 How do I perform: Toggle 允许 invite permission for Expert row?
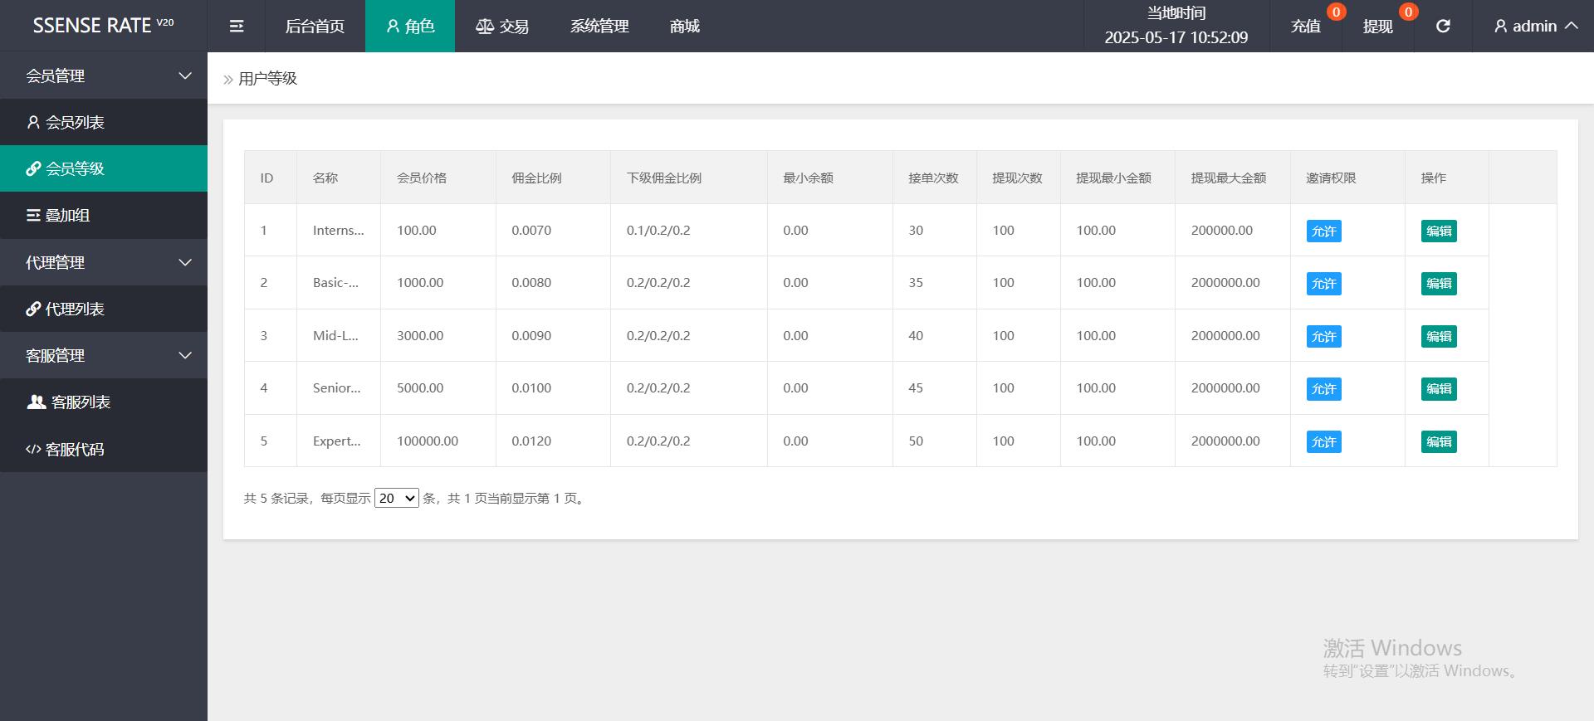pyautogui.click(x=1323, y=441)
